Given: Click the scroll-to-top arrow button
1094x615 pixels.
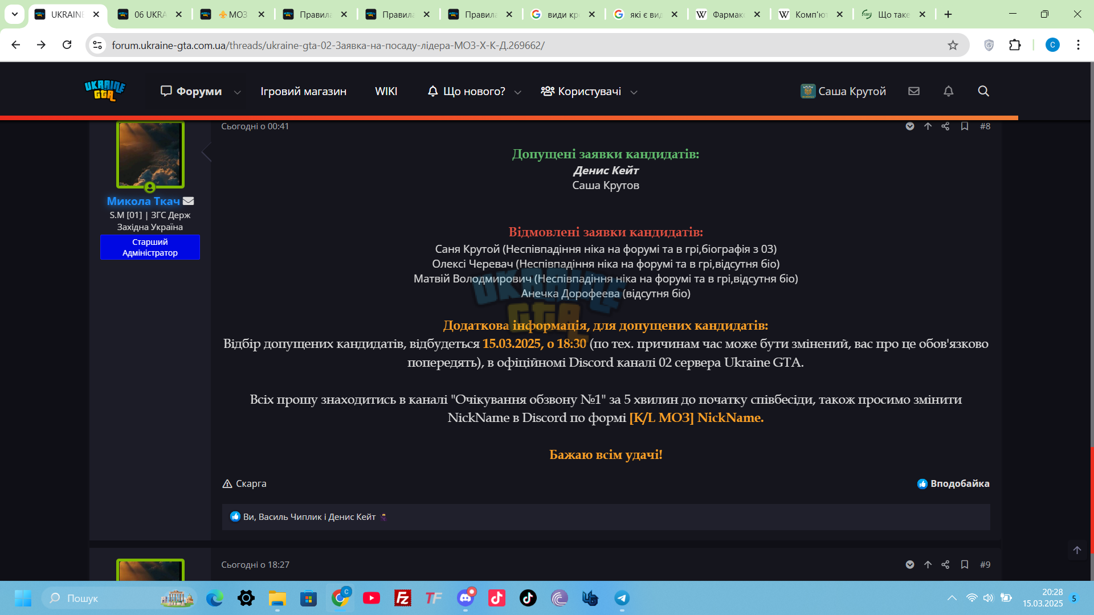Looking at the screenshot, I should point(1077,550).
